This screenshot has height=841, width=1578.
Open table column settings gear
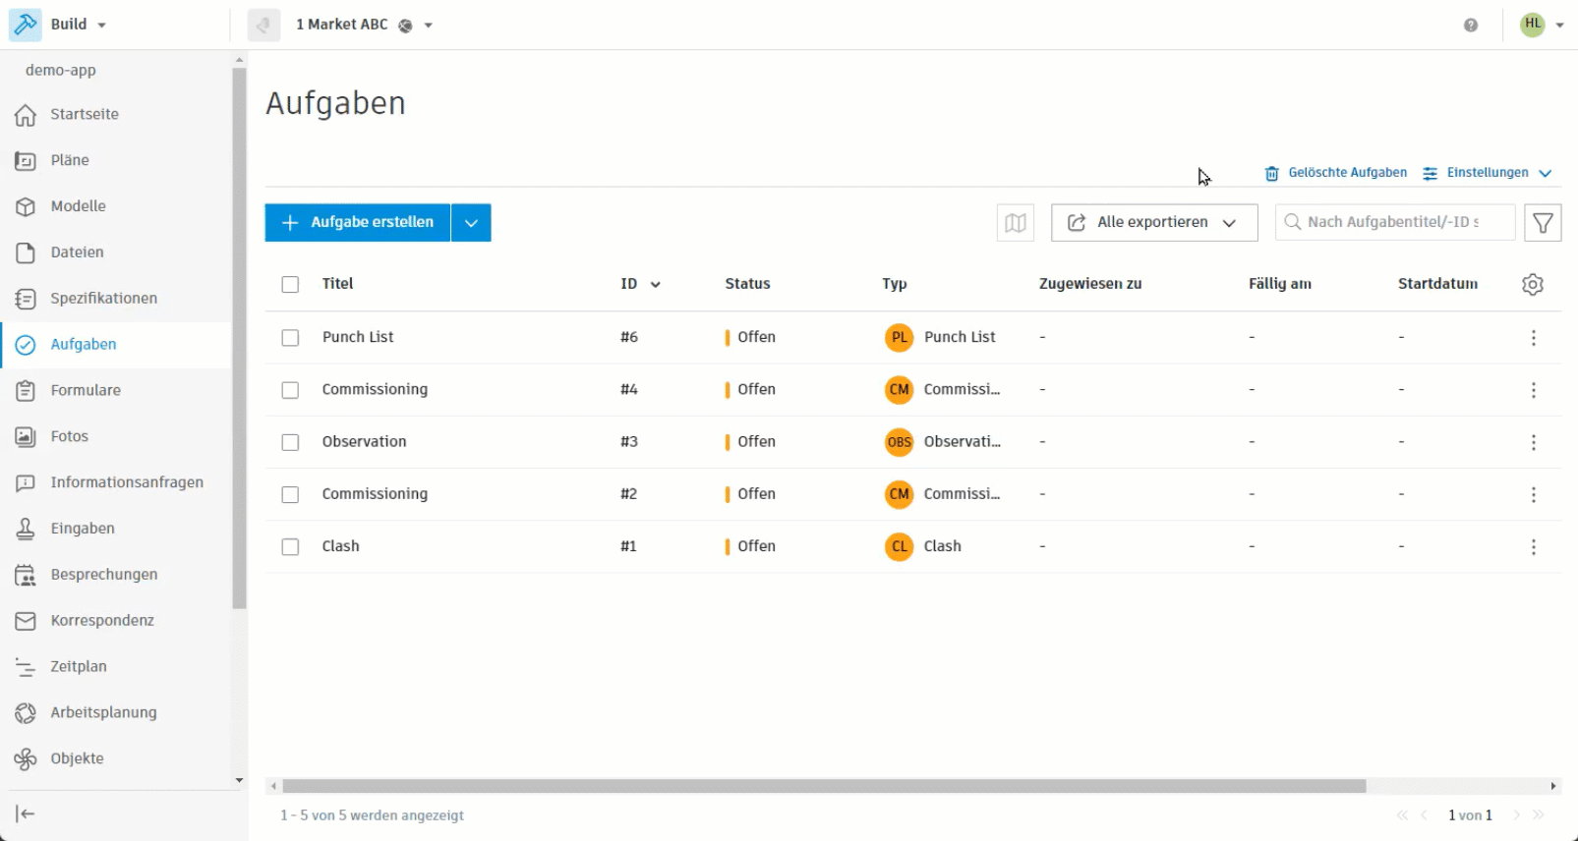coord(1533,284)
